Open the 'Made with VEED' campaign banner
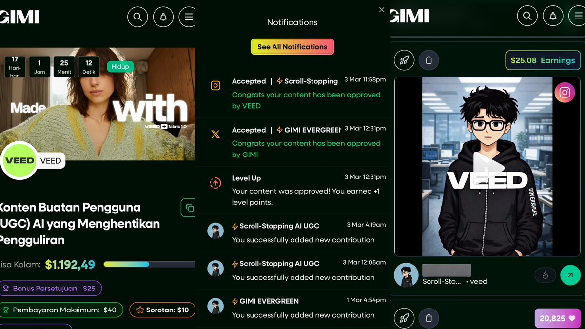 [97, 104]
